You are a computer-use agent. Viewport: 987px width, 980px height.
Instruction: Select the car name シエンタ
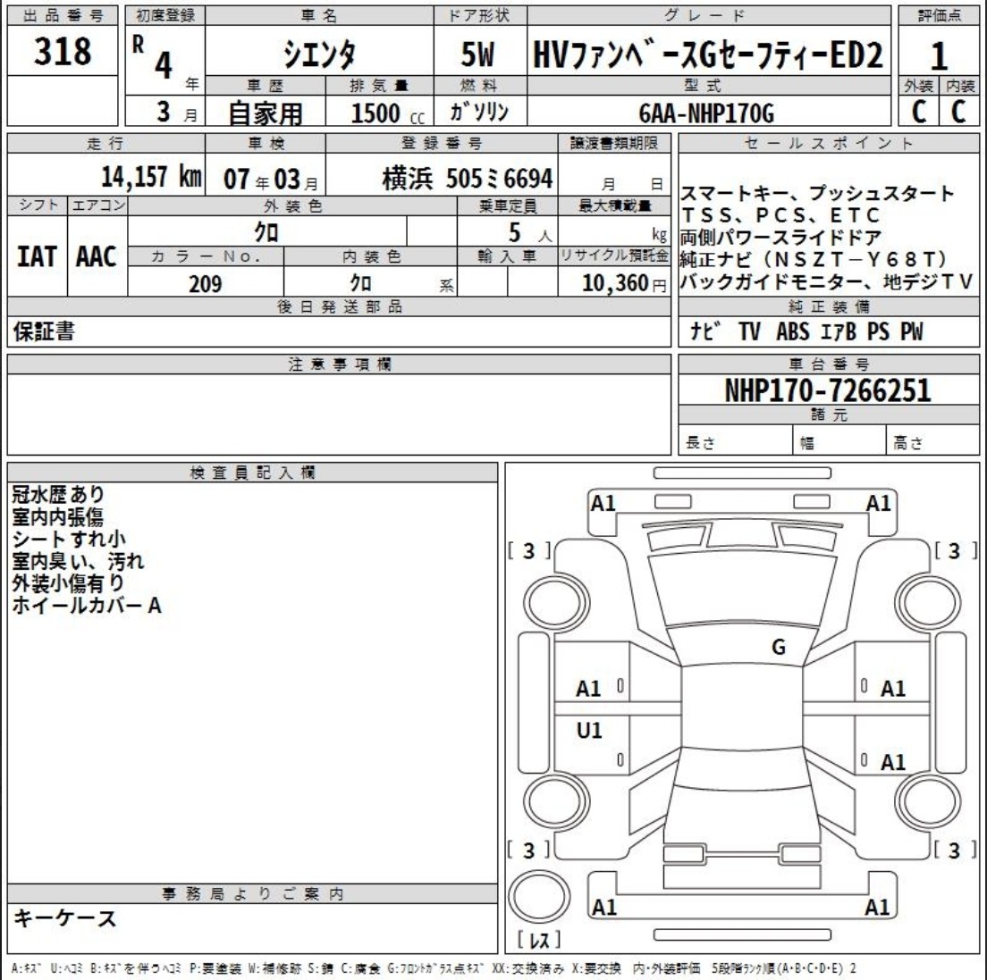(319, 54)
